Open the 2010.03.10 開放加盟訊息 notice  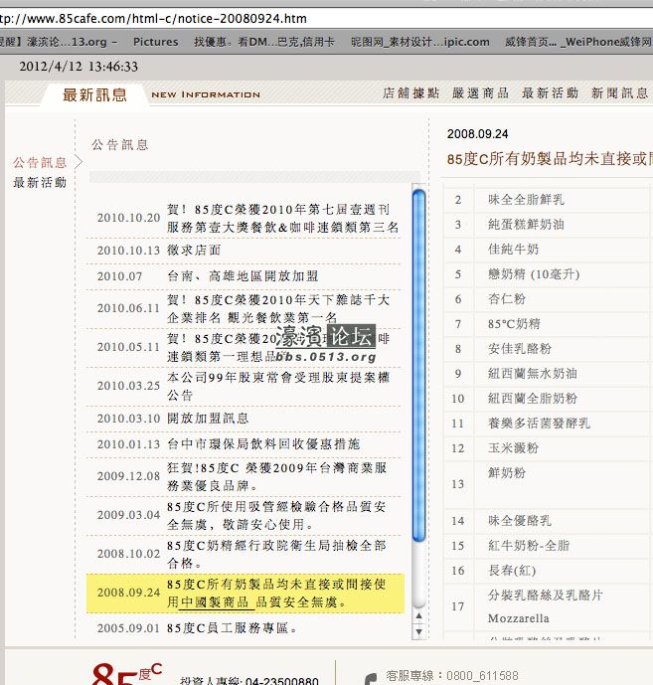(208, 419)
